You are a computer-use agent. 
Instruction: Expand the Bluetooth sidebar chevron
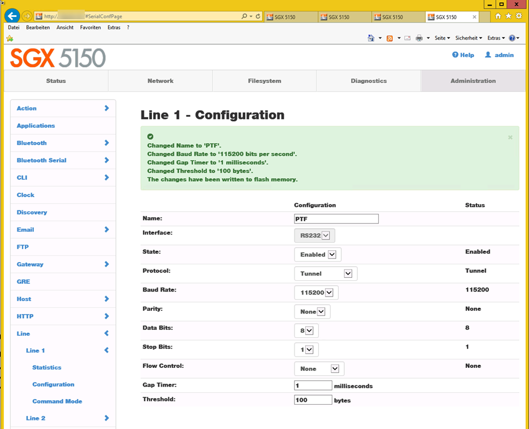coord(107,143)
